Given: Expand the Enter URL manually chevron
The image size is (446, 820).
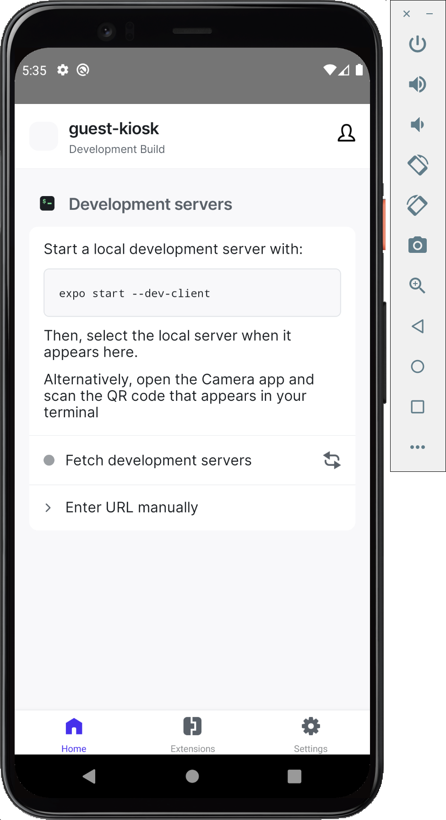Looking at the screenshot, I should (48, 508).
